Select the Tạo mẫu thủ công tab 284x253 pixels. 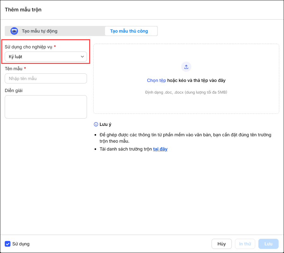129,31
